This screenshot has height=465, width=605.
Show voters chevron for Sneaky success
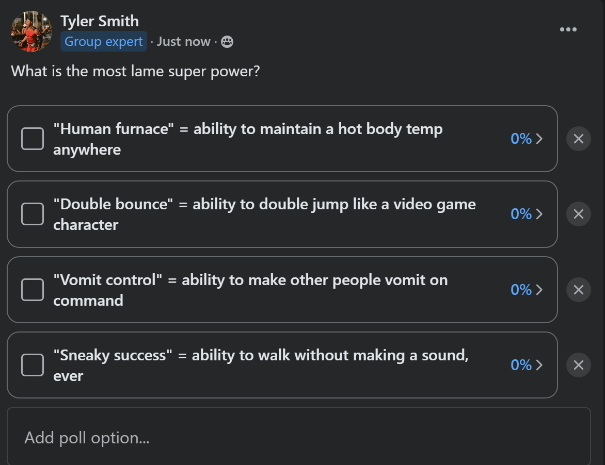click(x=539, y=365)
